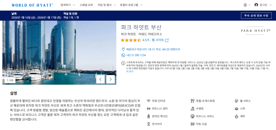Click the phone icon beside the number
Viewport: 276px width, 130px height.
click(123, 55)
